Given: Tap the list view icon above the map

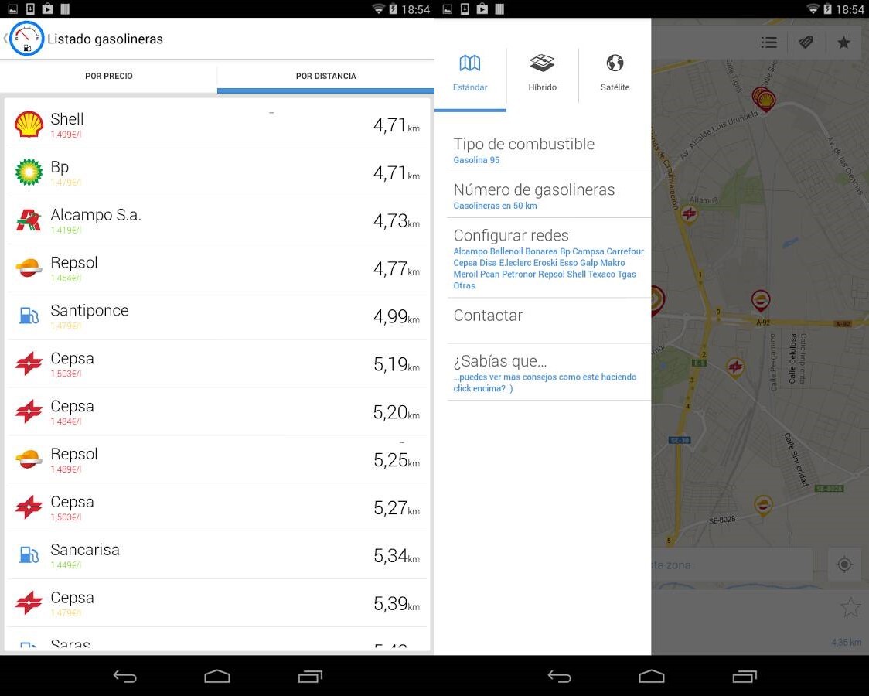Looking at the screenshot, I should point(768,43).
